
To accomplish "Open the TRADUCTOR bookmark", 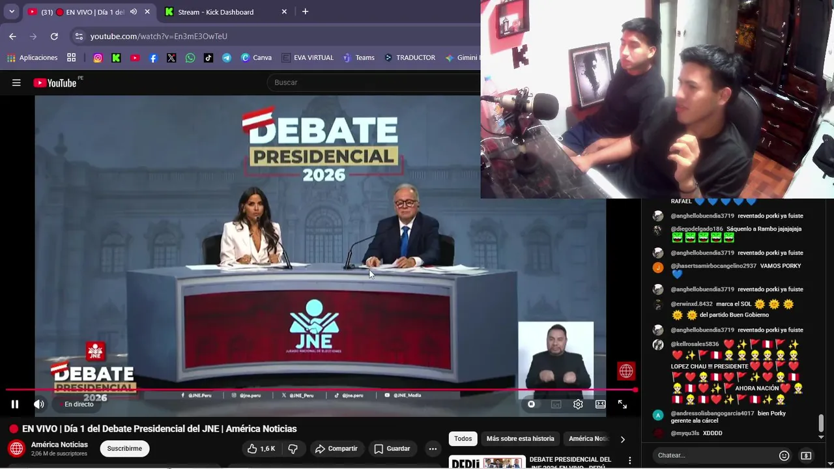I will [x=410, y=58].
